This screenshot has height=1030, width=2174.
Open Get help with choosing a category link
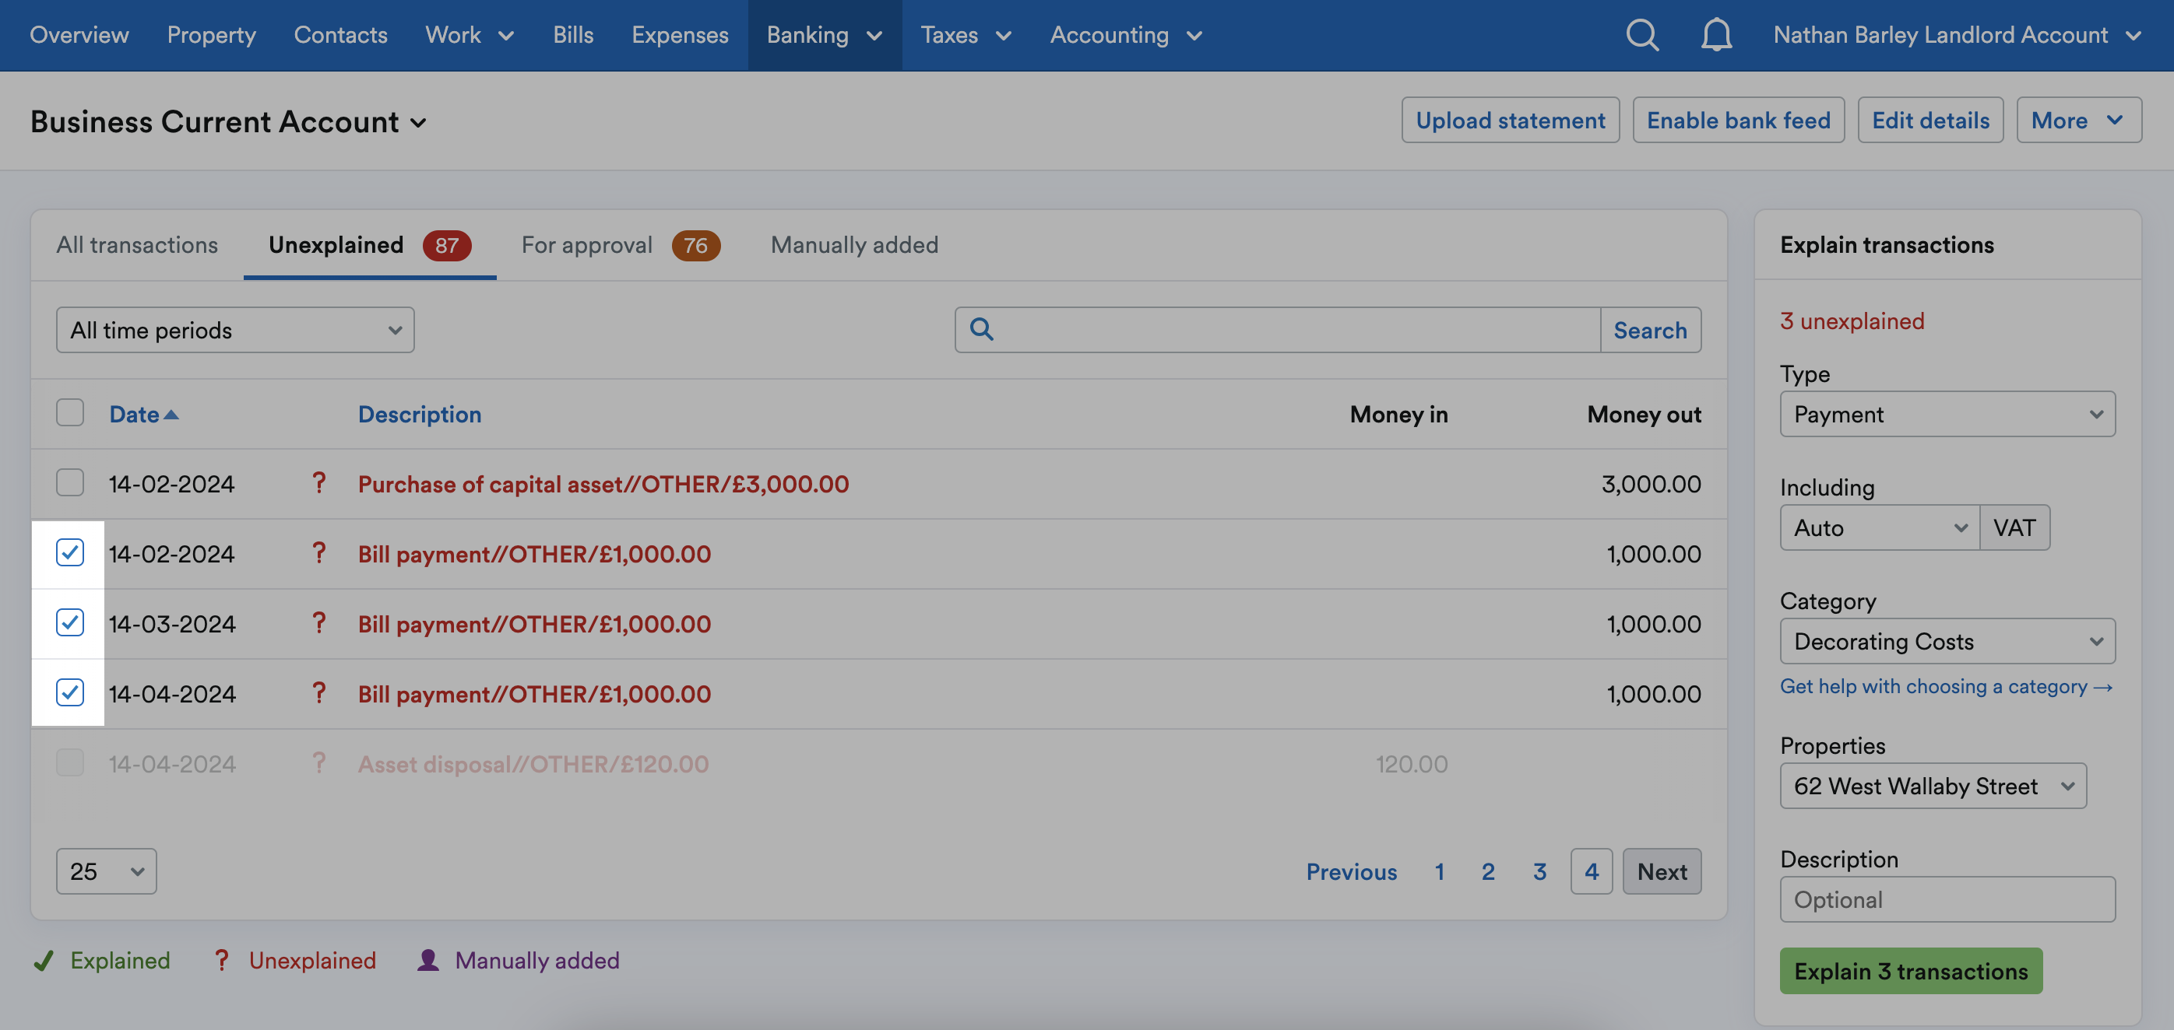[1946, 686]
